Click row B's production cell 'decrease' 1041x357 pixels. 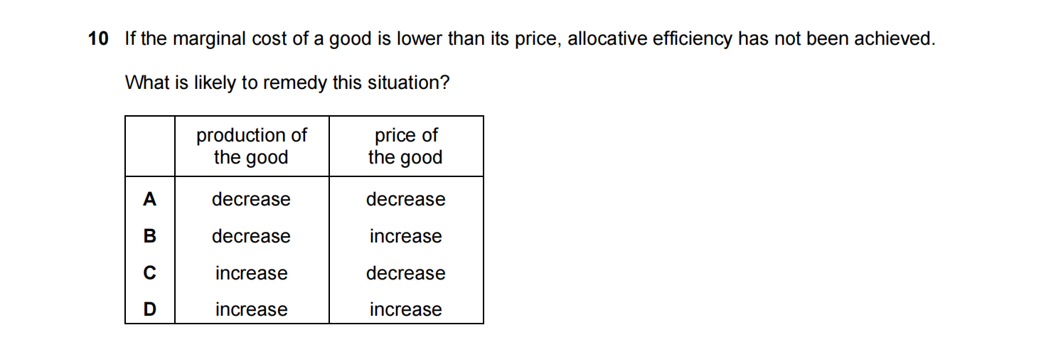251,236
